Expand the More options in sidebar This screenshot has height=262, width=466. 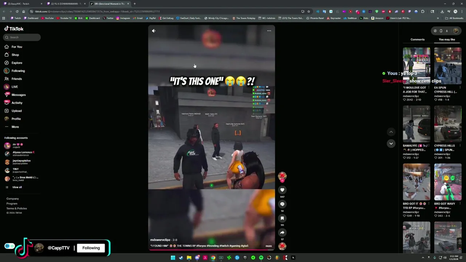[12, 127]
